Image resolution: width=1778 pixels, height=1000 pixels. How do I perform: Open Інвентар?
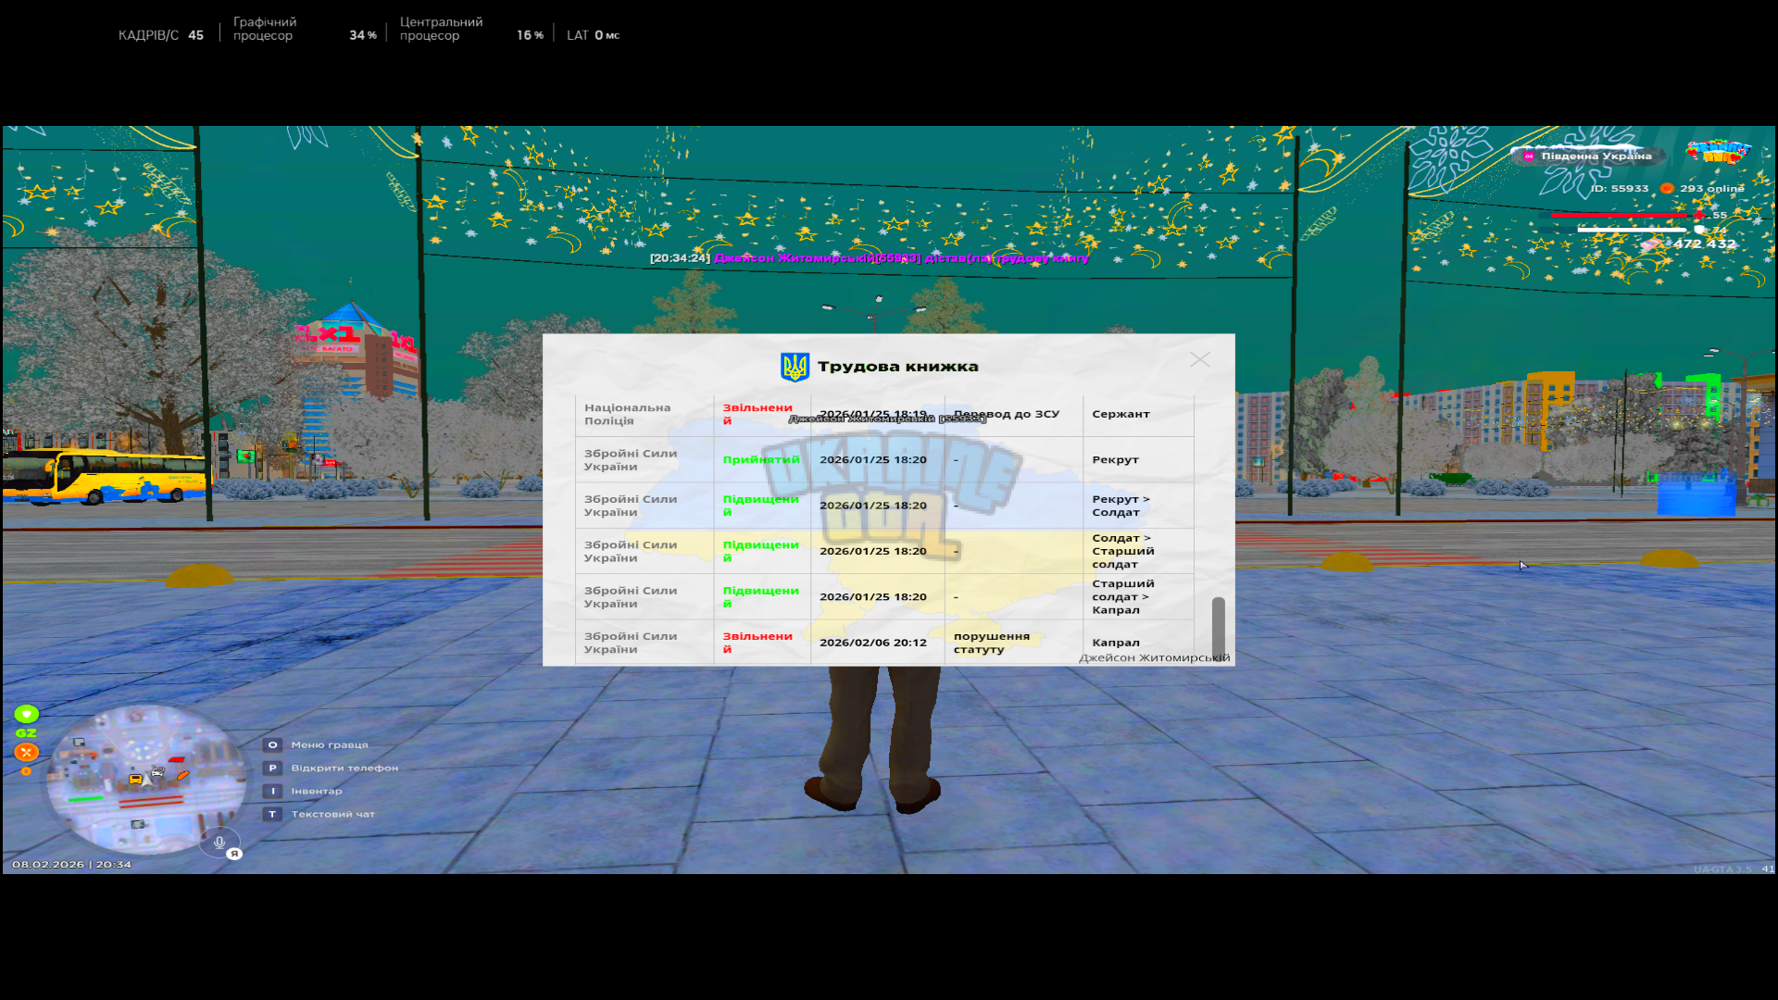[317, 791]
